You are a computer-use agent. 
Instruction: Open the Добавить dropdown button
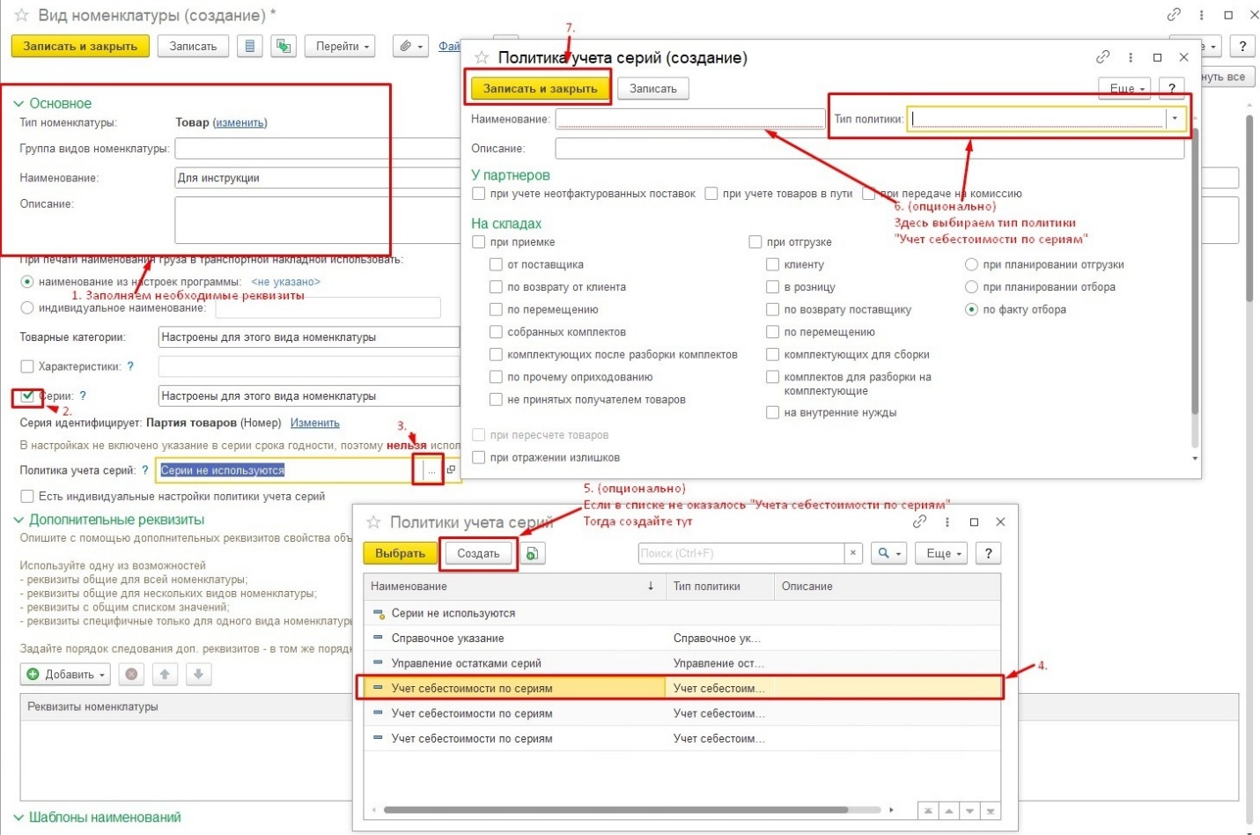[67, 675]
